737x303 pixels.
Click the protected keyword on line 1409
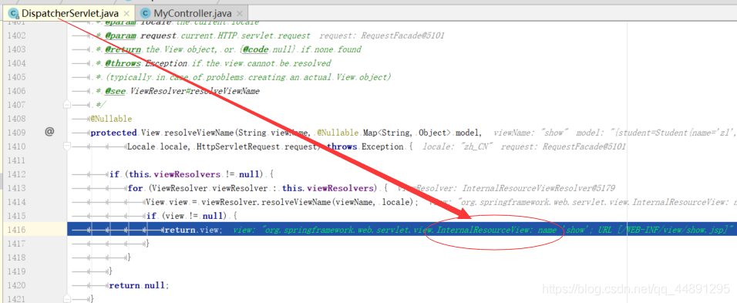114,133
